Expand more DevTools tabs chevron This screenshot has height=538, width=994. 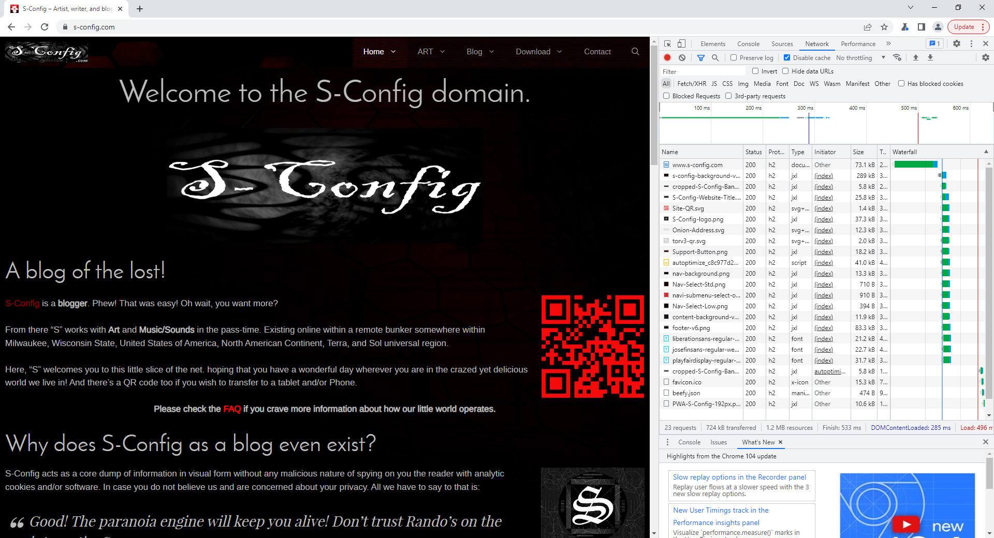[x=888, y=44]
